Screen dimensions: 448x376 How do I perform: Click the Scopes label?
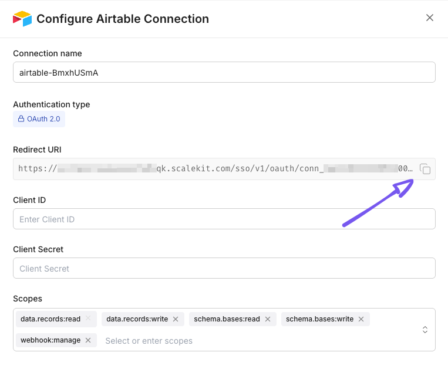28,299
